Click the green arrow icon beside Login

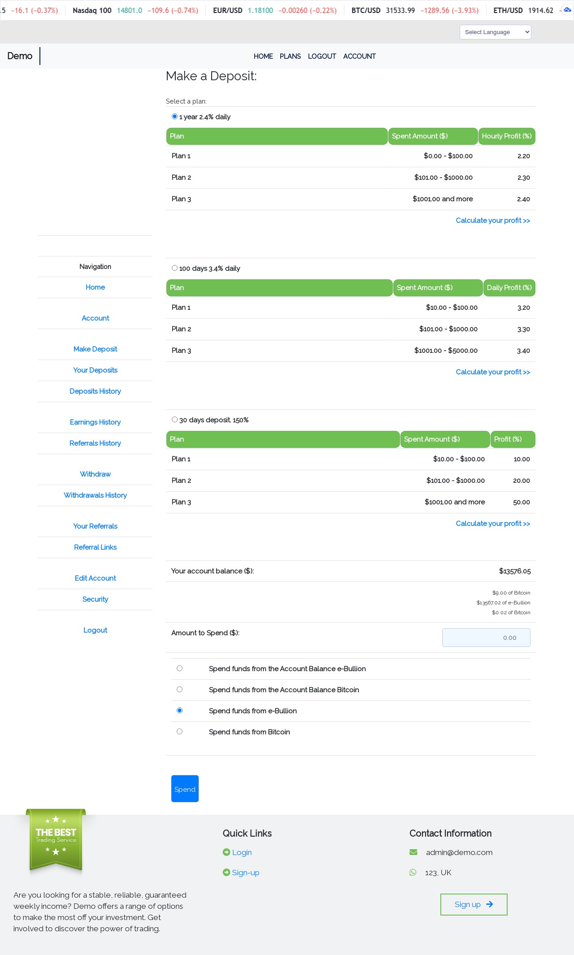[226, 852]
